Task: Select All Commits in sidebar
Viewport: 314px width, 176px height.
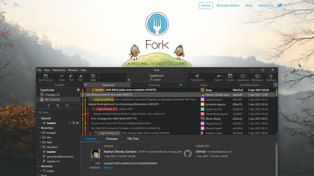Action: click(52, 100)
